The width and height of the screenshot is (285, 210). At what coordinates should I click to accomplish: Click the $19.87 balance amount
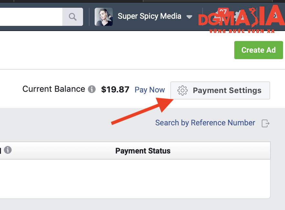click(x=115, y=89)
